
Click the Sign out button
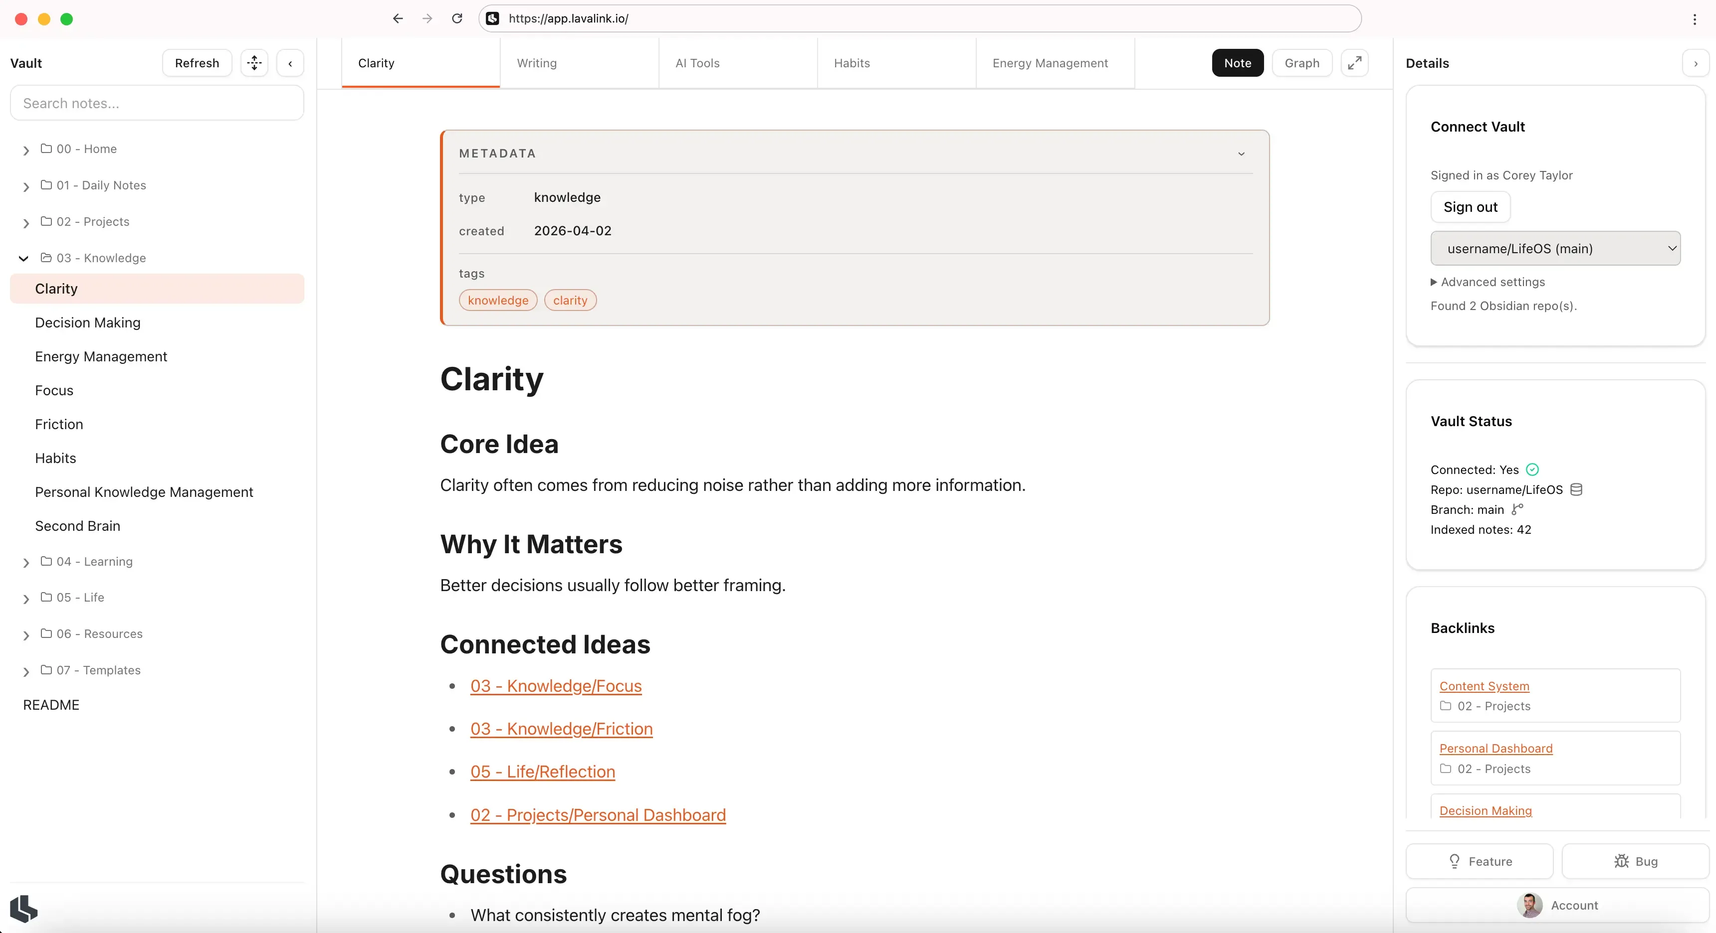coord(1470,207)
